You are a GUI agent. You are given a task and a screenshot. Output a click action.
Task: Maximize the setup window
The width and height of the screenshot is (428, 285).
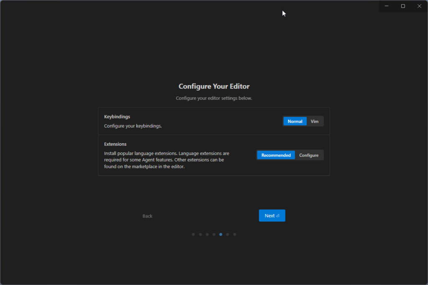(x=403, y=6)
